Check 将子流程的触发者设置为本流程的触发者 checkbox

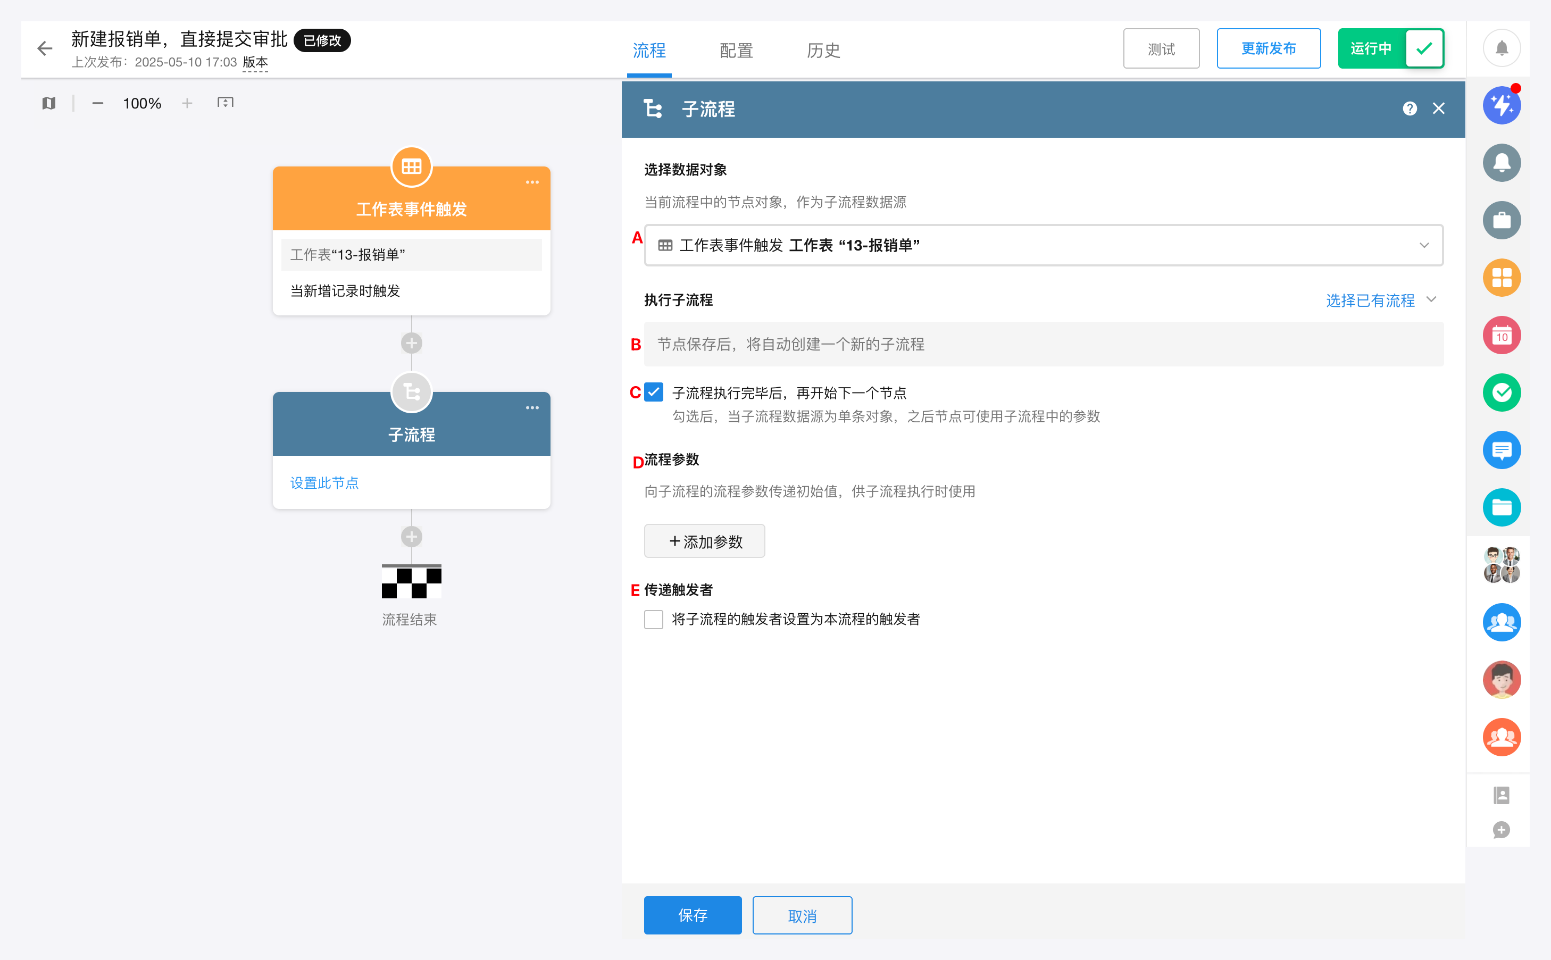click(x=653, y=619)
